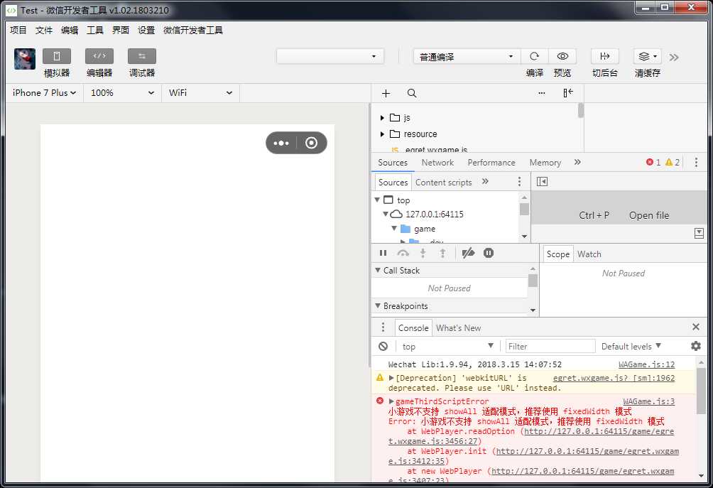This screenshot has width=713, height=488.
Task: Expand the resource folder
Action: pos(382,134)
